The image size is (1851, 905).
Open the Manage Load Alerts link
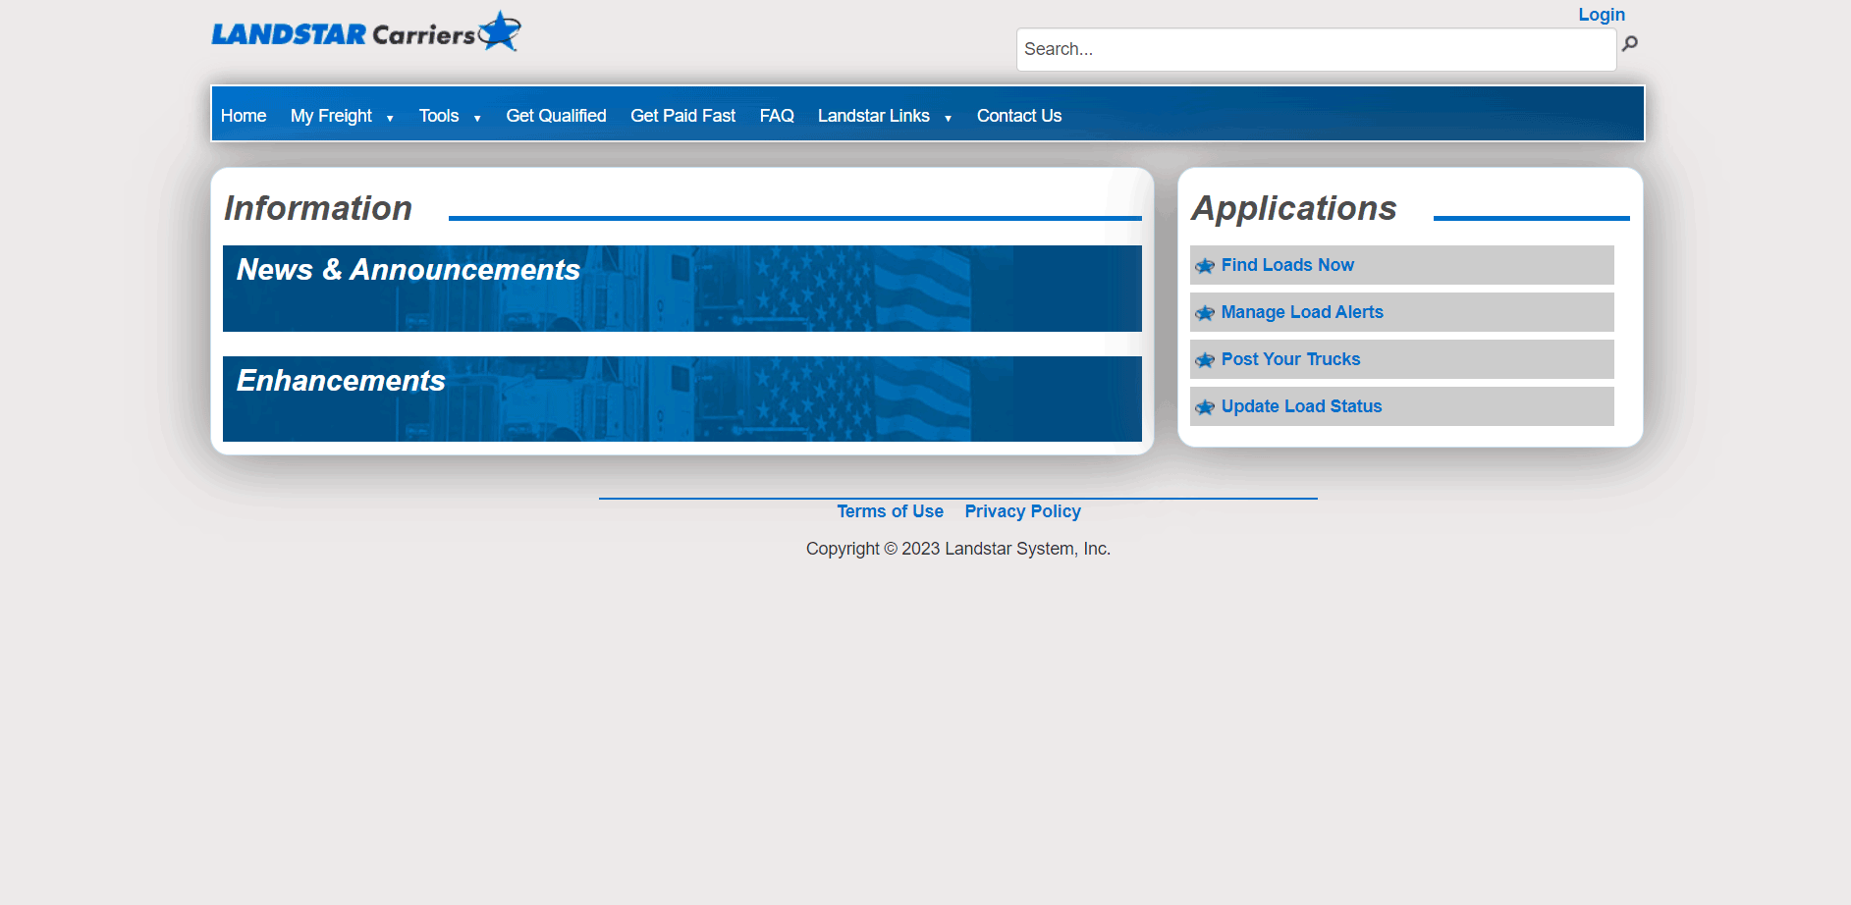coord(1302,312)
